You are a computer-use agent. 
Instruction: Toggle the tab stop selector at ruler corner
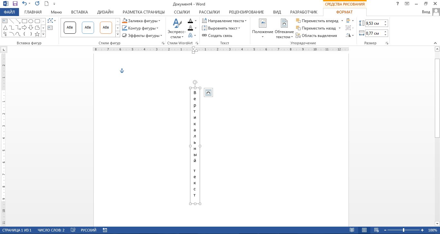[4, 49]
